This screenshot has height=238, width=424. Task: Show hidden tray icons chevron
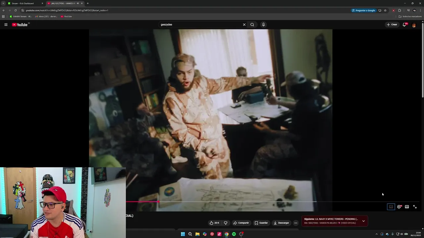click(376, 234)
